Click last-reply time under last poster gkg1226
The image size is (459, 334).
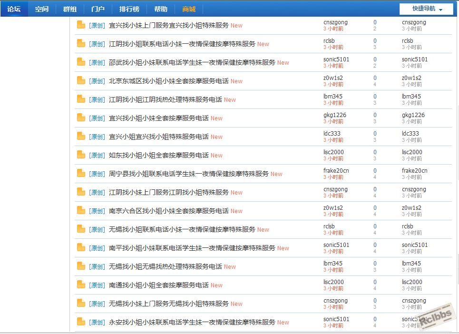tap(412, 121)
